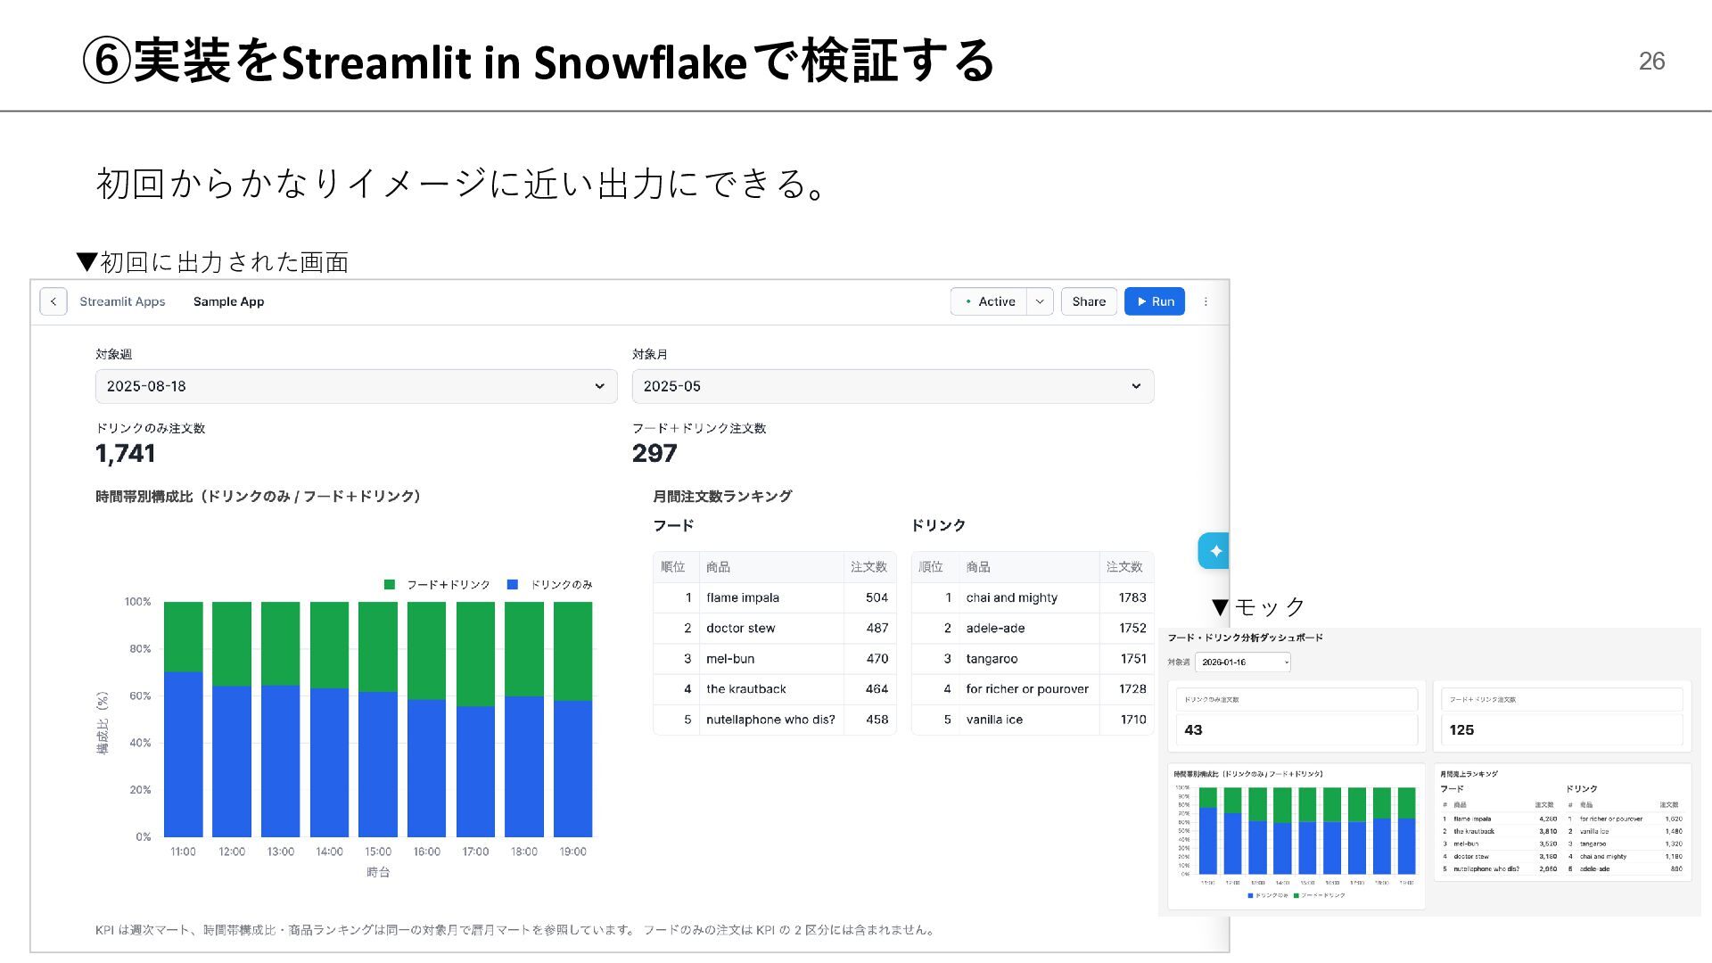Click blue ドリンクのみ legend marker

click(513, 585)
